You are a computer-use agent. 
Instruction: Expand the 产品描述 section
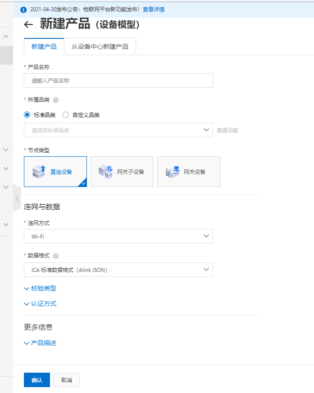40,343
